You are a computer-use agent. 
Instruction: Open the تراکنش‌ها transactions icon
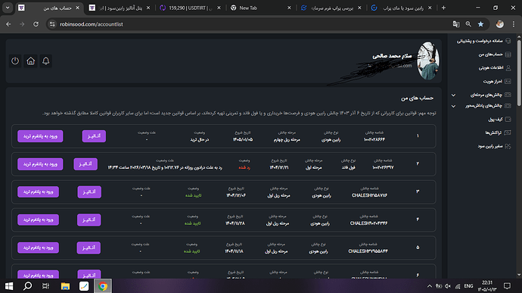point(508,132)
